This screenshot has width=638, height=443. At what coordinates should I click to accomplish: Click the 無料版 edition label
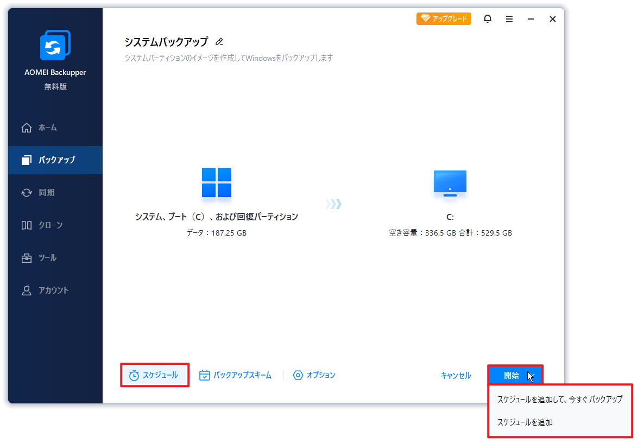(x=55, y=87)
